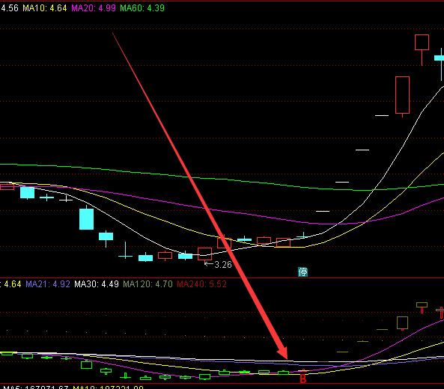The image size is (444, 389).
Task: Click the olive hollow candle in lower panel right
Action: click(402, 323)
